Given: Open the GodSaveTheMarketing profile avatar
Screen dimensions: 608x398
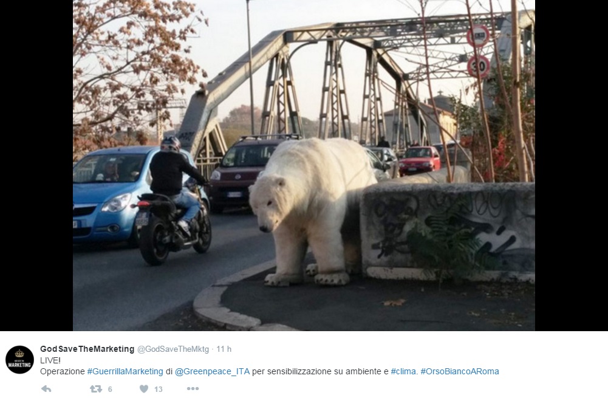Looking at the screenshot, I should 19,360.
